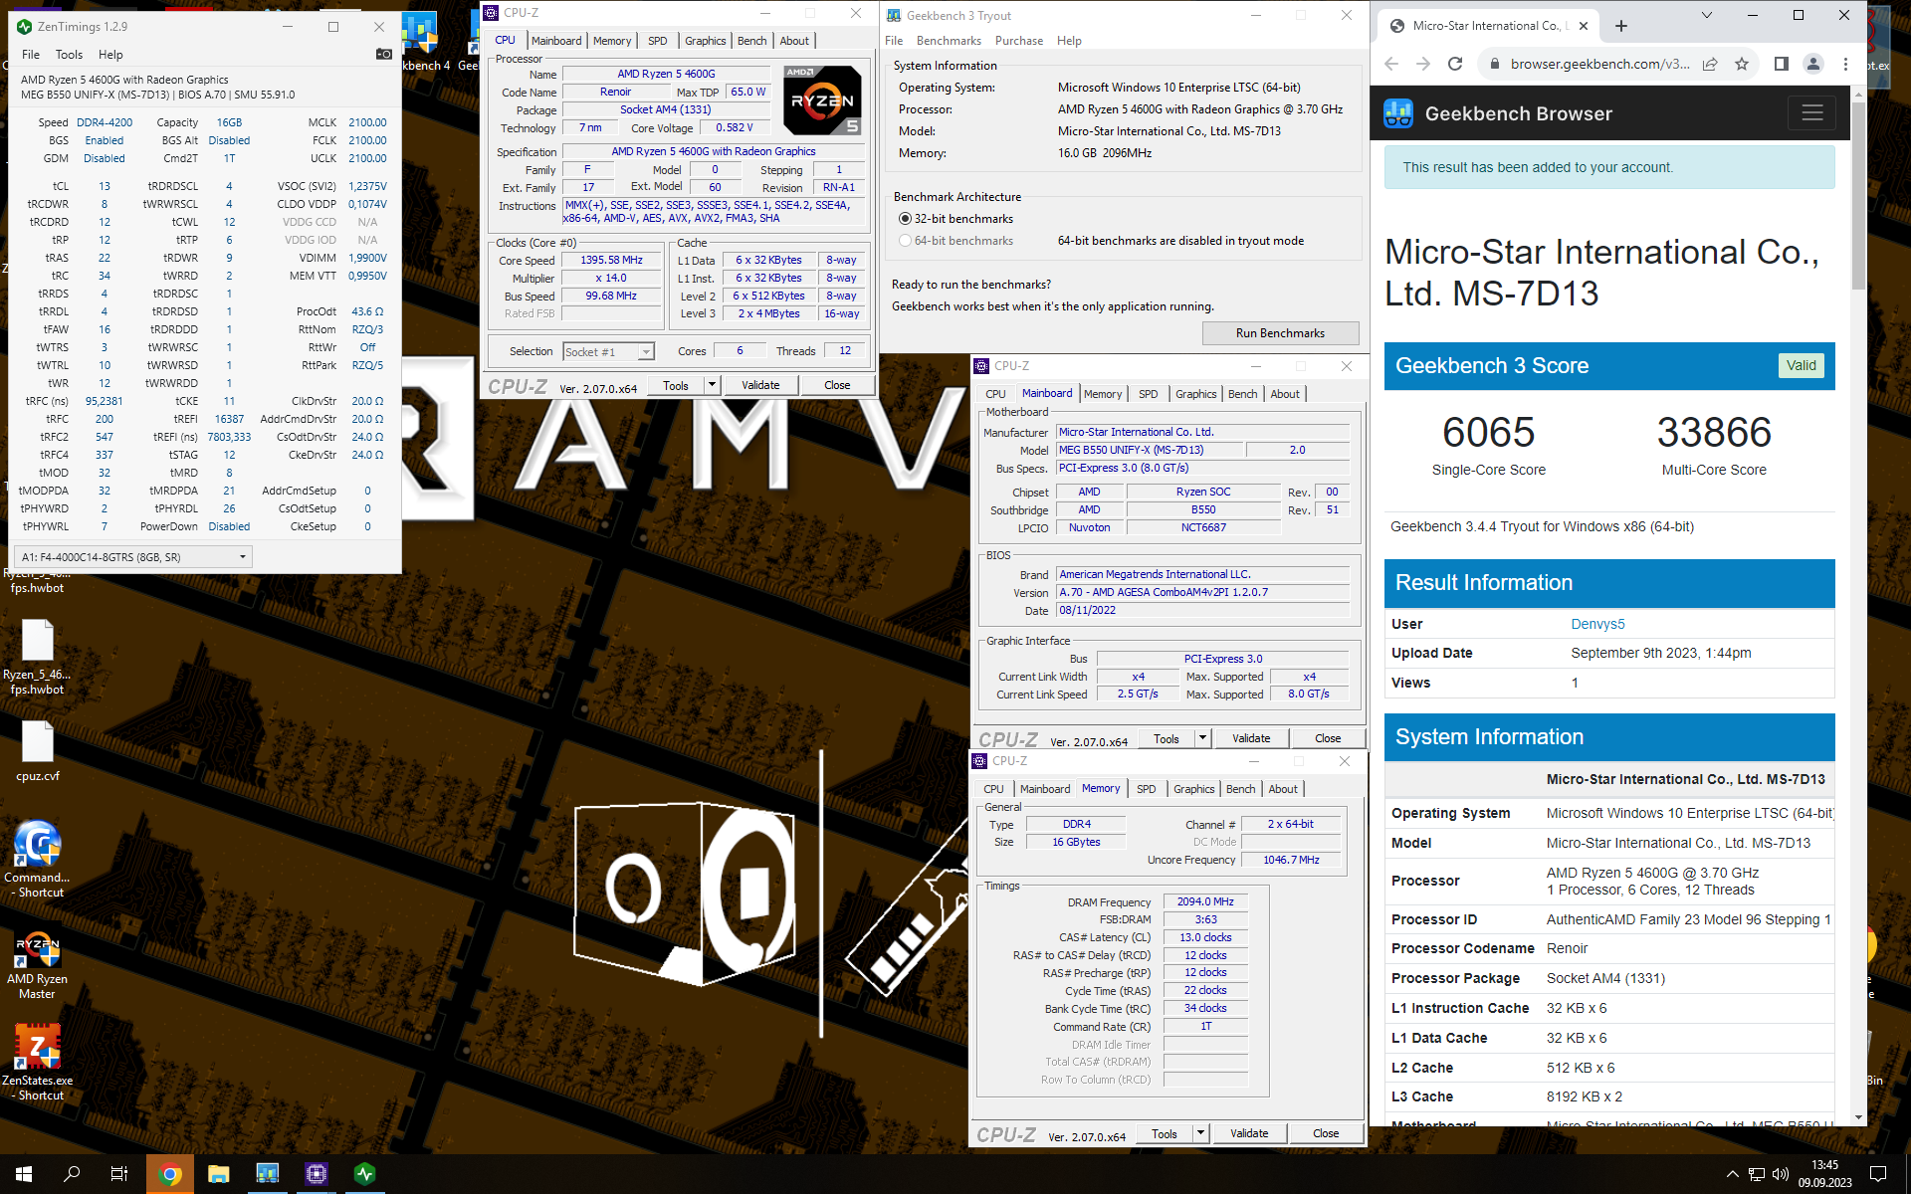Open File Explorer from the taskbar
This screenshot has height=1194, width=1911.
point(219,1174)
